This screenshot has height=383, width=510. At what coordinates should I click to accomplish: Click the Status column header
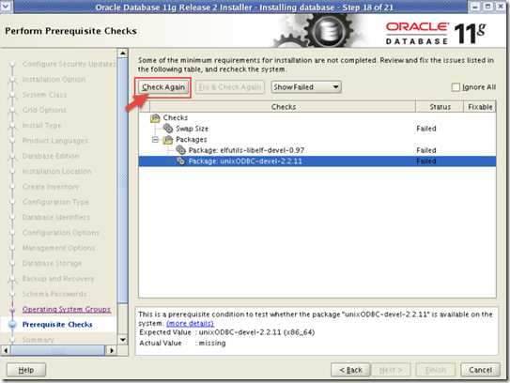pyautogui.click(x=440, y=107)
